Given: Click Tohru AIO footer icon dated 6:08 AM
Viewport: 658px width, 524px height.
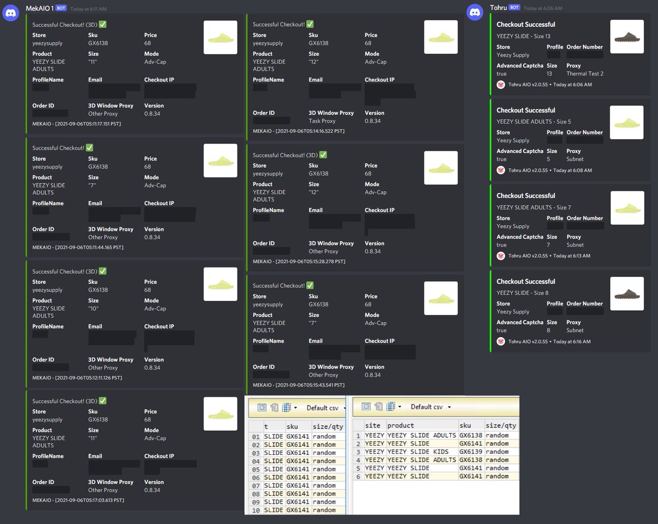Looking at the screenshot, I should [501, 170].
